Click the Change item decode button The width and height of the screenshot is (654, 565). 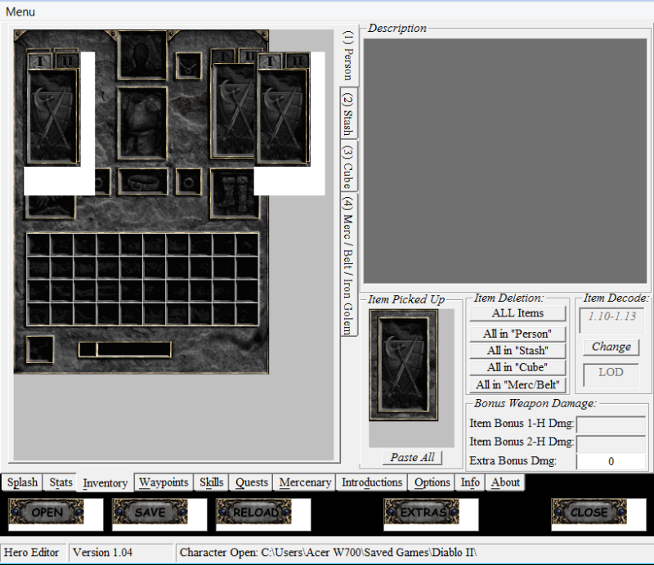[611, 347]
